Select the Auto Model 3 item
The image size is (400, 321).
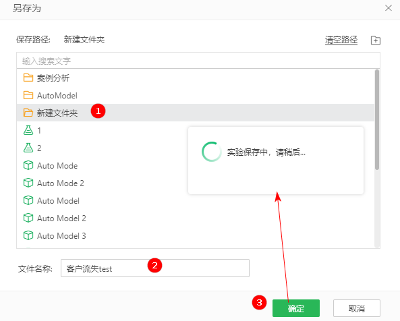[196, 235]
